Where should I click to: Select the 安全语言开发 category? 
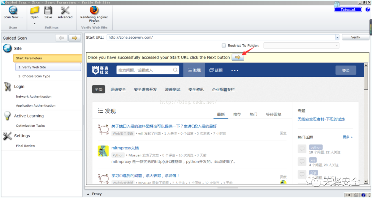point(145,90)
